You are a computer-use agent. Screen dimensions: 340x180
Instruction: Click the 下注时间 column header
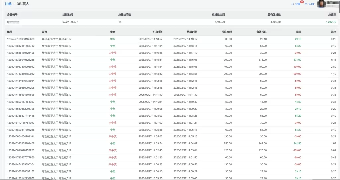pos(157,32)
